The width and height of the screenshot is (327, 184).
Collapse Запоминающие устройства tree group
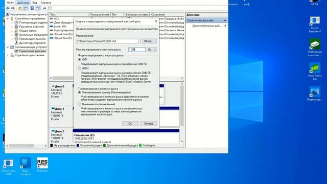(x=8, y=47)
